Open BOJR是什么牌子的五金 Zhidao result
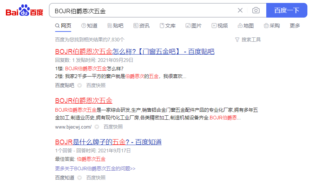This screenshot has height=189, width=314. pos(108,142)
